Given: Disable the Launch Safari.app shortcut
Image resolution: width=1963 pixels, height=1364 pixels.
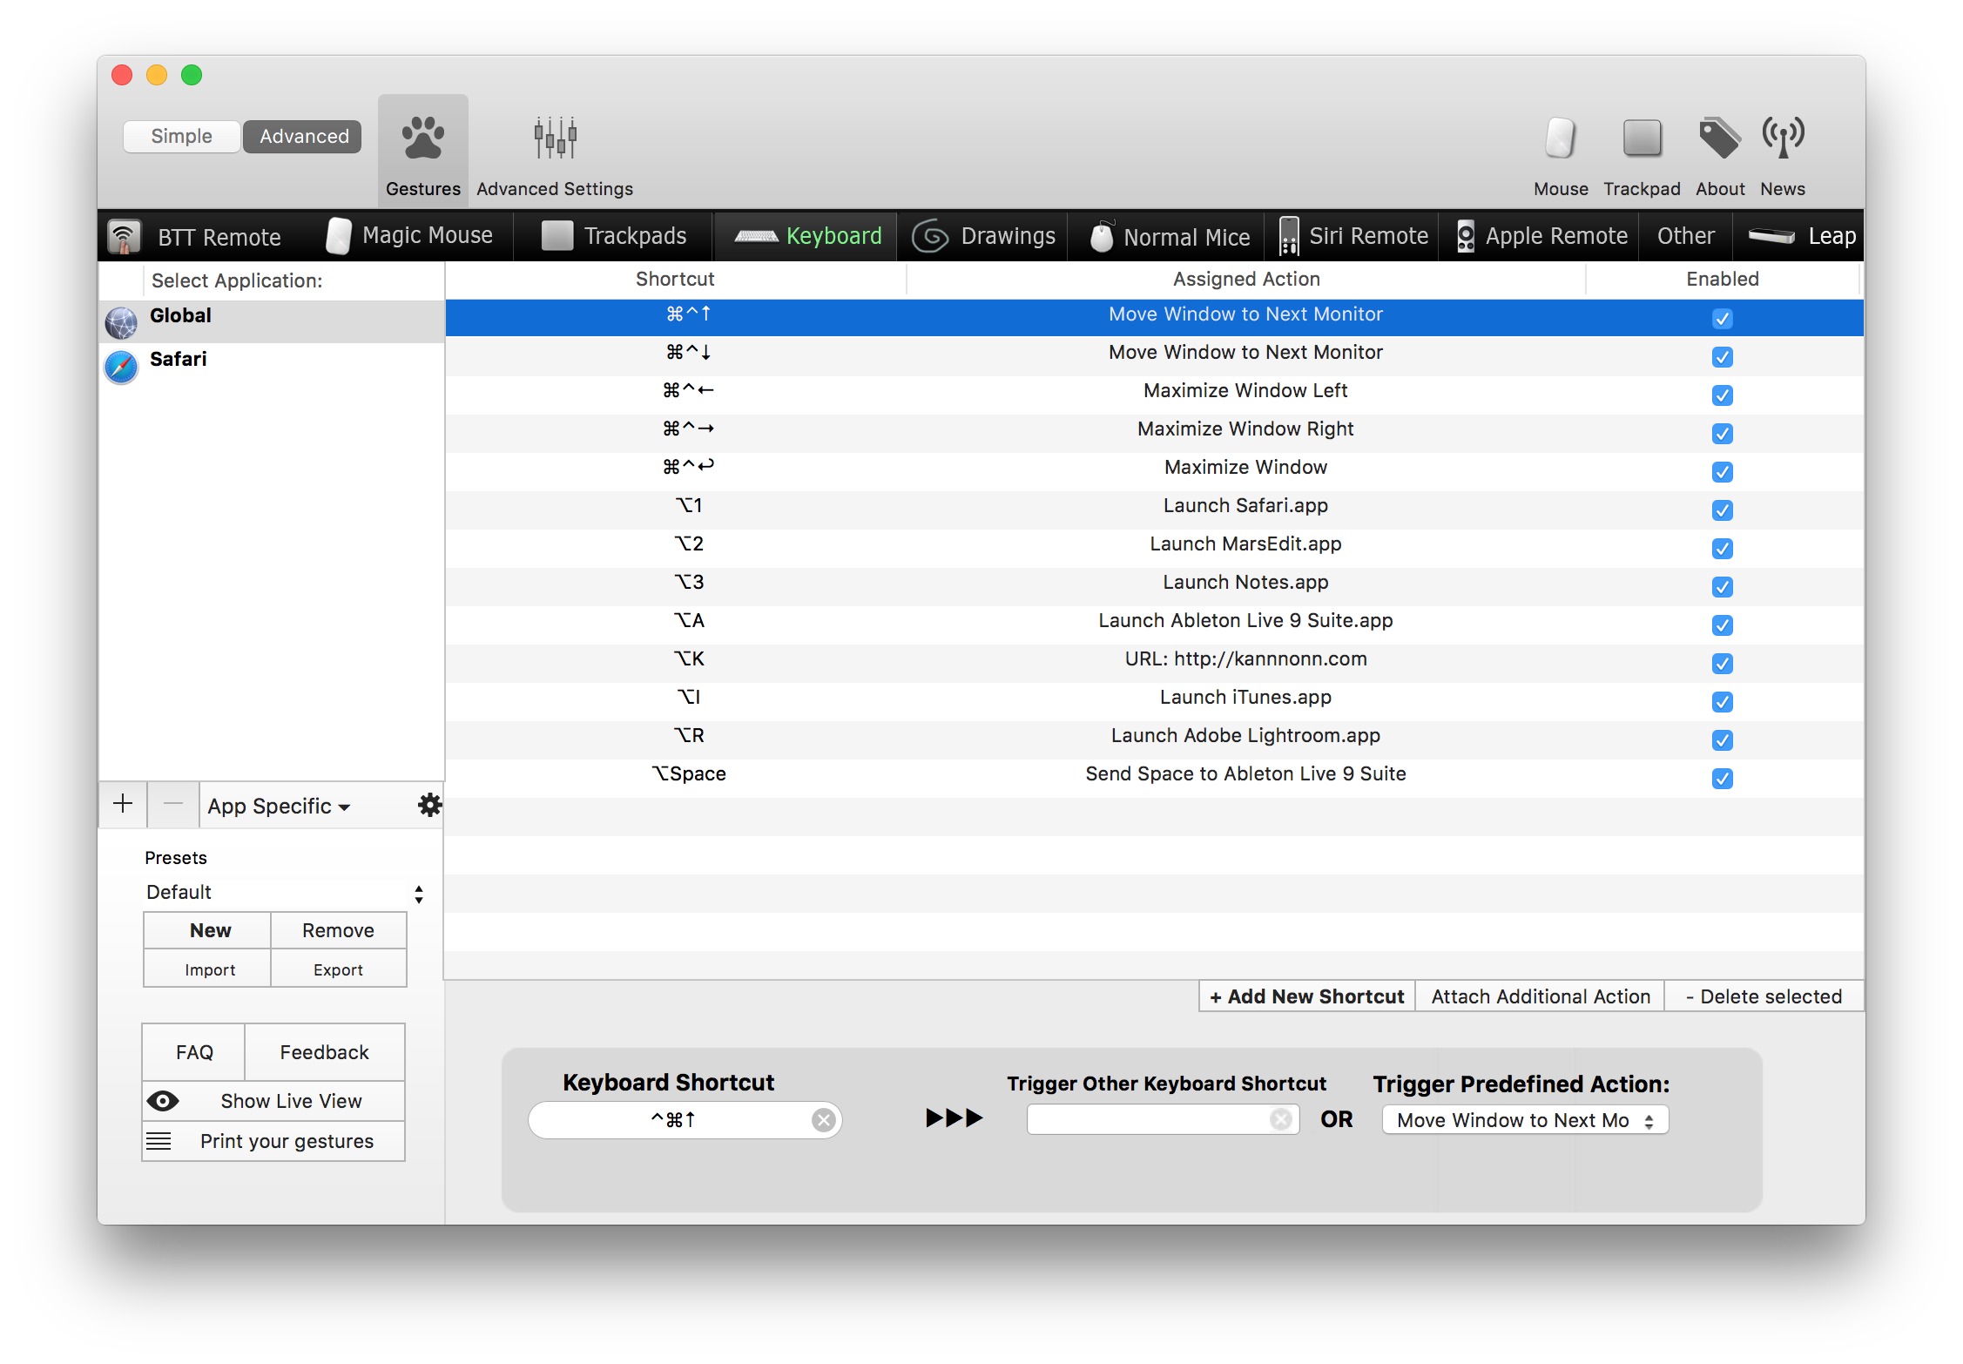Looking at the screenshot, I should click(1723, 508).
